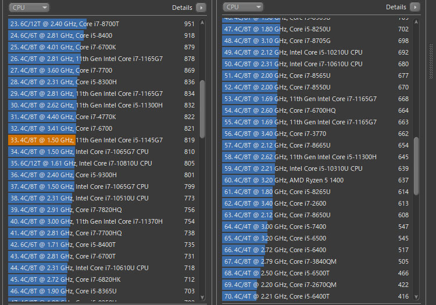
Task: Select rank 69 Core i7-2670QM row
Action: click(x=316, y=285)
